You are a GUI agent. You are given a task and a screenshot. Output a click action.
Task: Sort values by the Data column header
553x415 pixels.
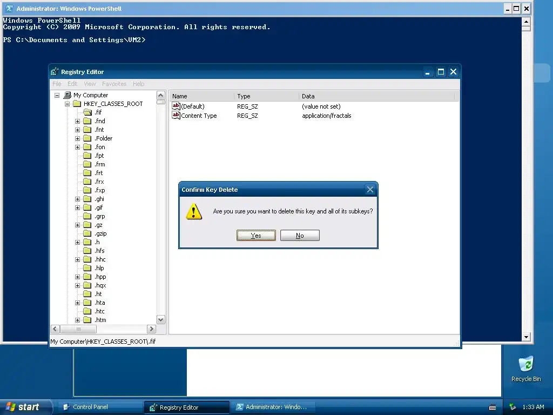click(376, 96)
